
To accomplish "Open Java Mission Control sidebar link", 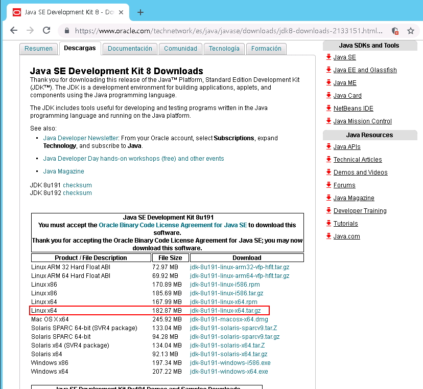I will (362, 121).
